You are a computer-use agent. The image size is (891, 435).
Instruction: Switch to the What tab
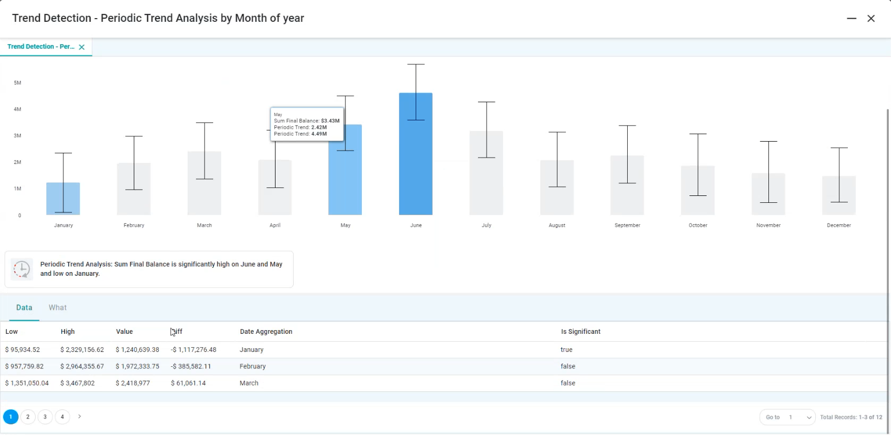pyautogui.click(x=58, y=308)
